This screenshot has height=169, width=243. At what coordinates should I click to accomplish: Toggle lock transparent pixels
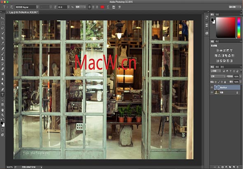(x=216, y=82)
